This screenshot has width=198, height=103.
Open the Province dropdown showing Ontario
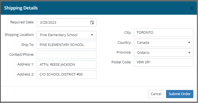click(164, 52)
